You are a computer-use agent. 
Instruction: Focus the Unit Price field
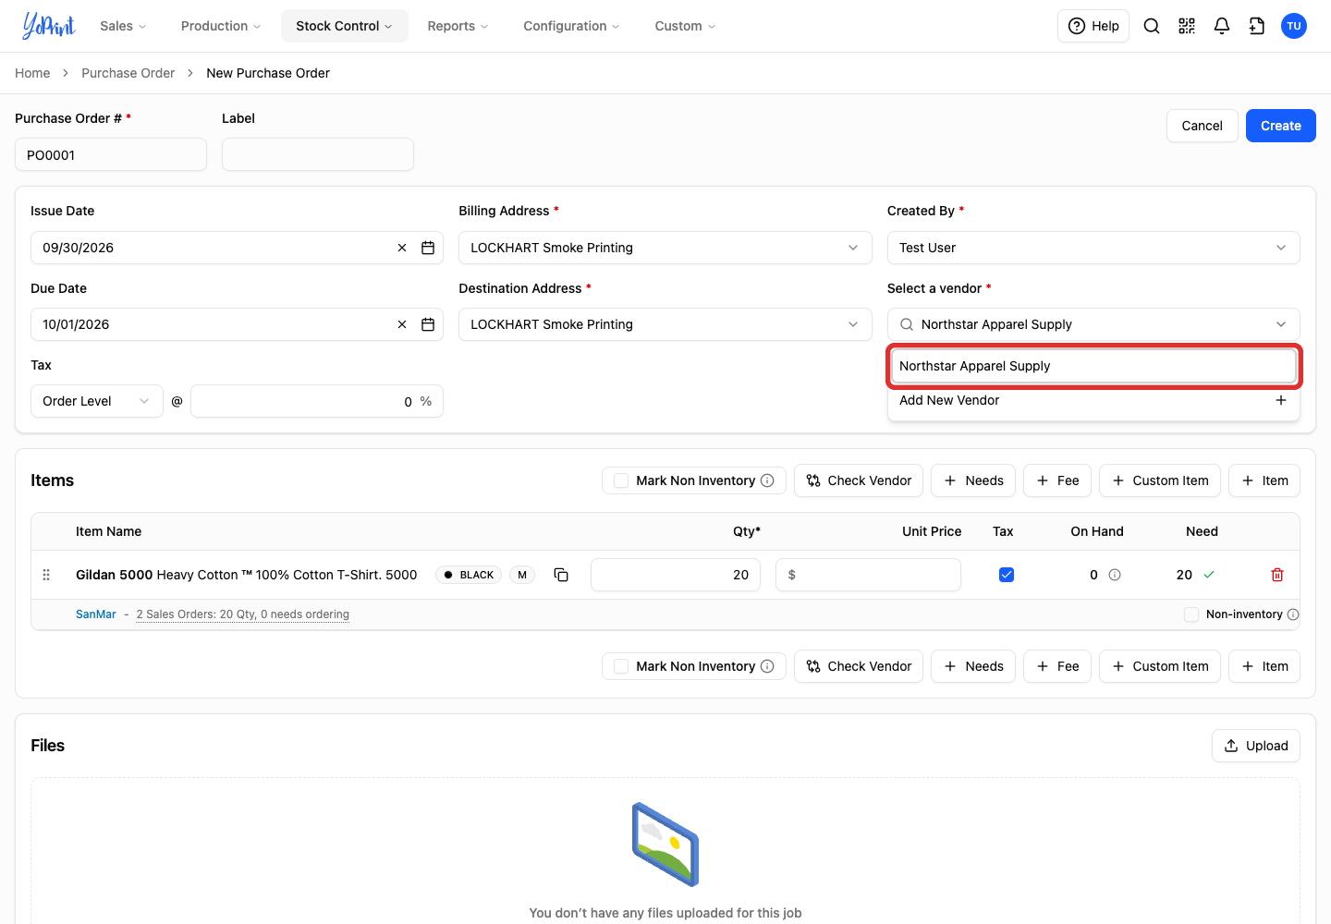(x=868, y=575)
